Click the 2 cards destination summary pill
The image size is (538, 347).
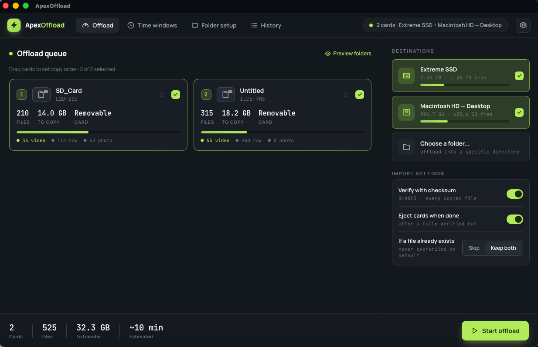[x=435, y=25]
